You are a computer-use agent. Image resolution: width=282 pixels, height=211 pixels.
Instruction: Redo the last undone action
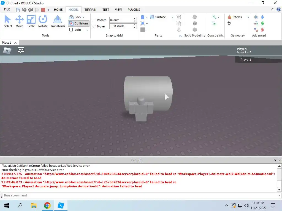pos(31,10)
